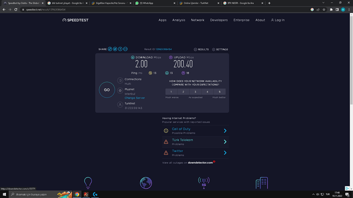Click the globe icon at the bottom
Image resolution: width=353 pixels, height=198 pixels.
pos(146,183)
